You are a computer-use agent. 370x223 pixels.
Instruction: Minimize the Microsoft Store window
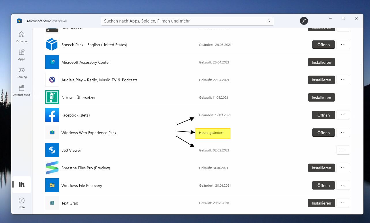point(330,18)
